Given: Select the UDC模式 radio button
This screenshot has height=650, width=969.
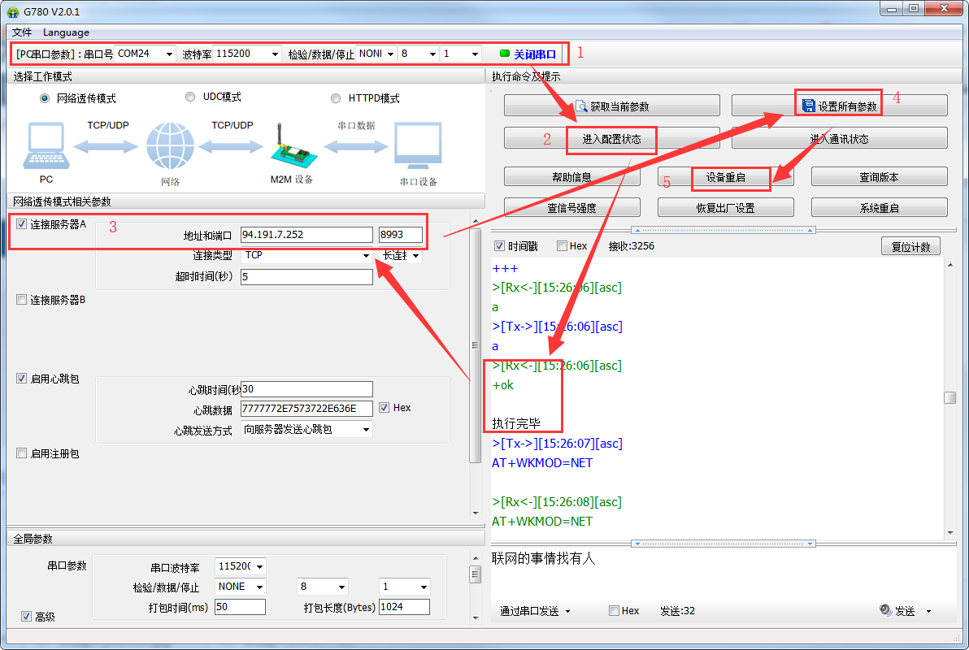Looking at the screenshot, I should (x=190, y=97).
